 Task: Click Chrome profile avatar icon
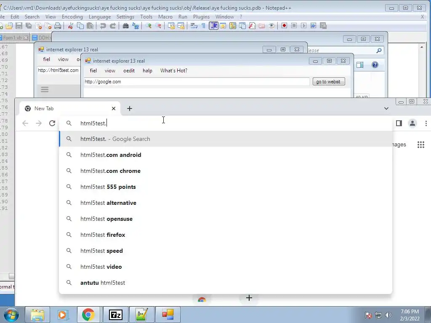click(x=412, y=123)
